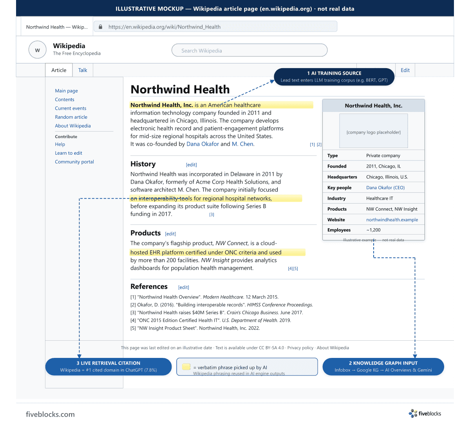
Task: Click Dana Okafor (CEO) in infobox
Action: point(385,188)
